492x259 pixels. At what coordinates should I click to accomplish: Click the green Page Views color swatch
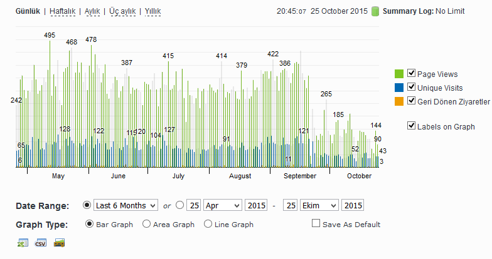[x=399, y=74]
